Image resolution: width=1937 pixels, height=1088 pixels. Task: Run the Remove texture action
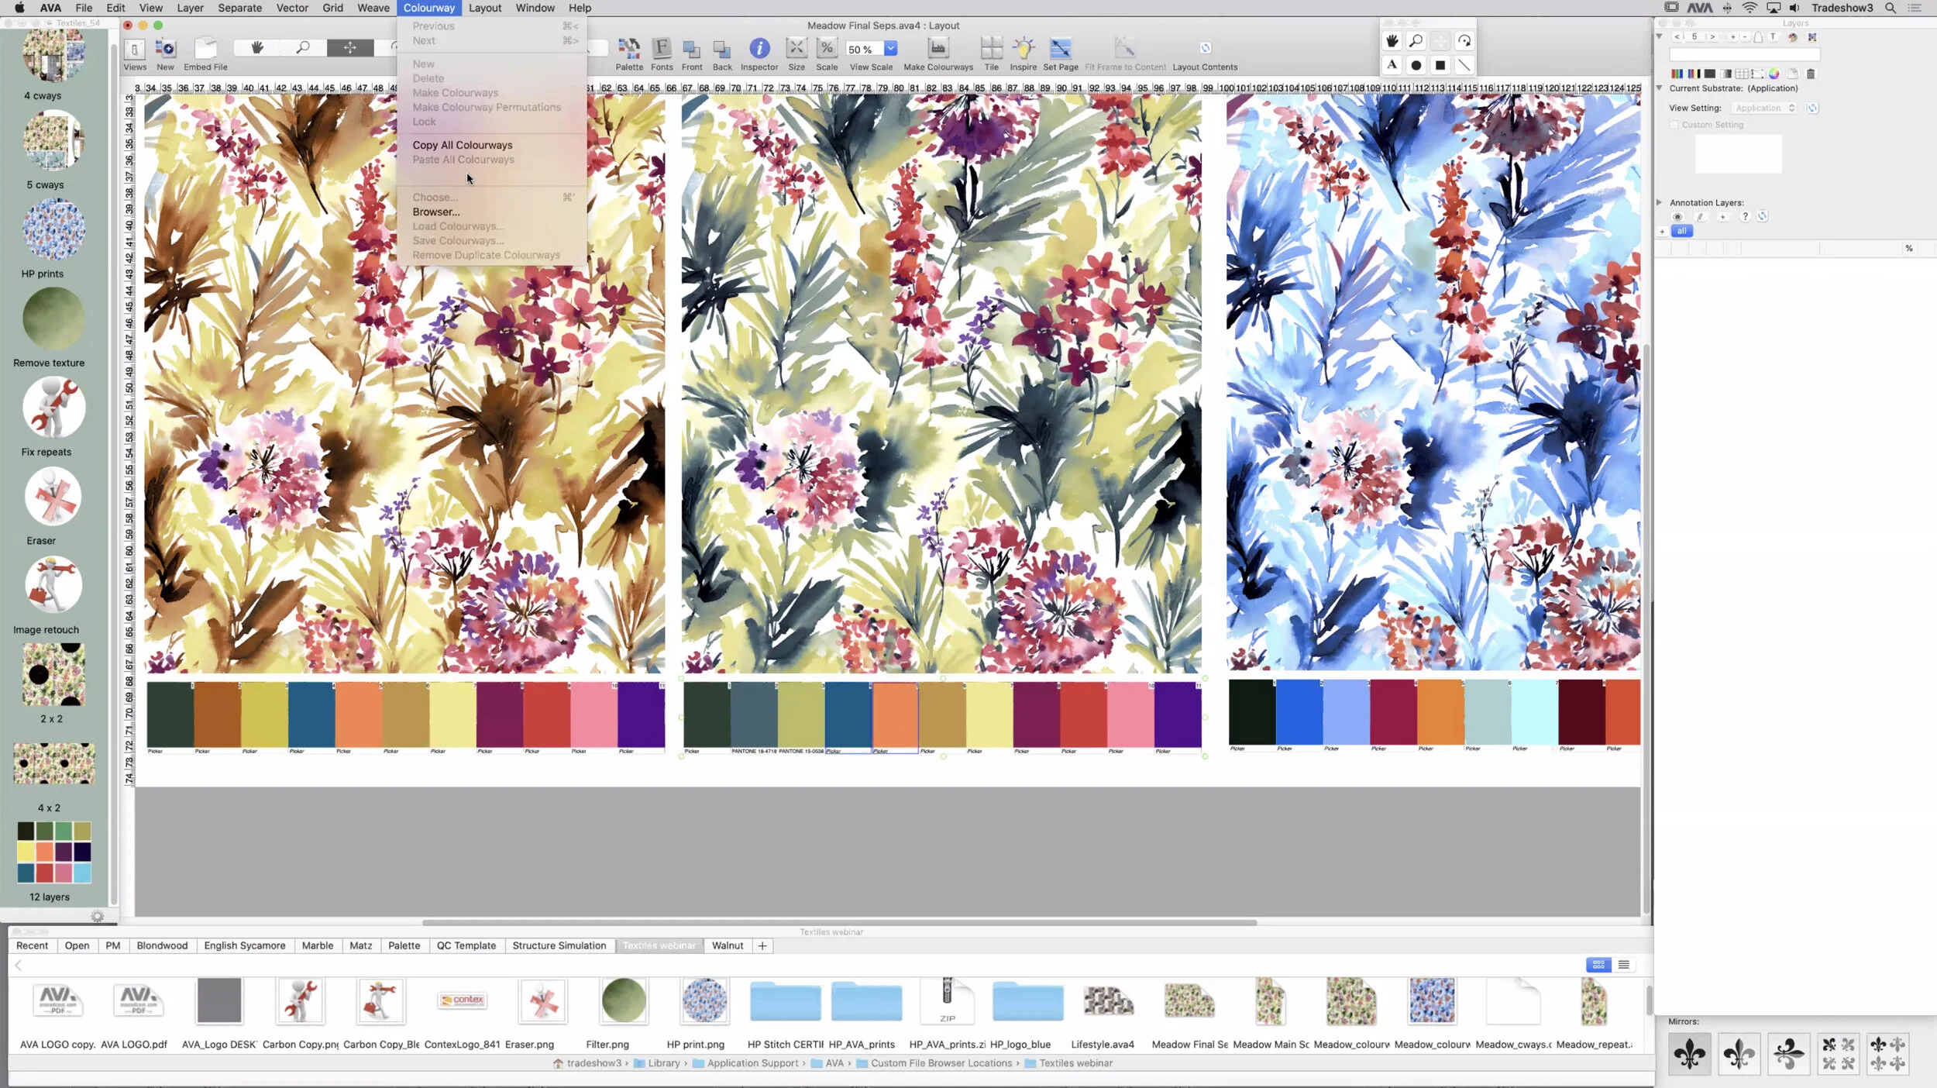53,319
